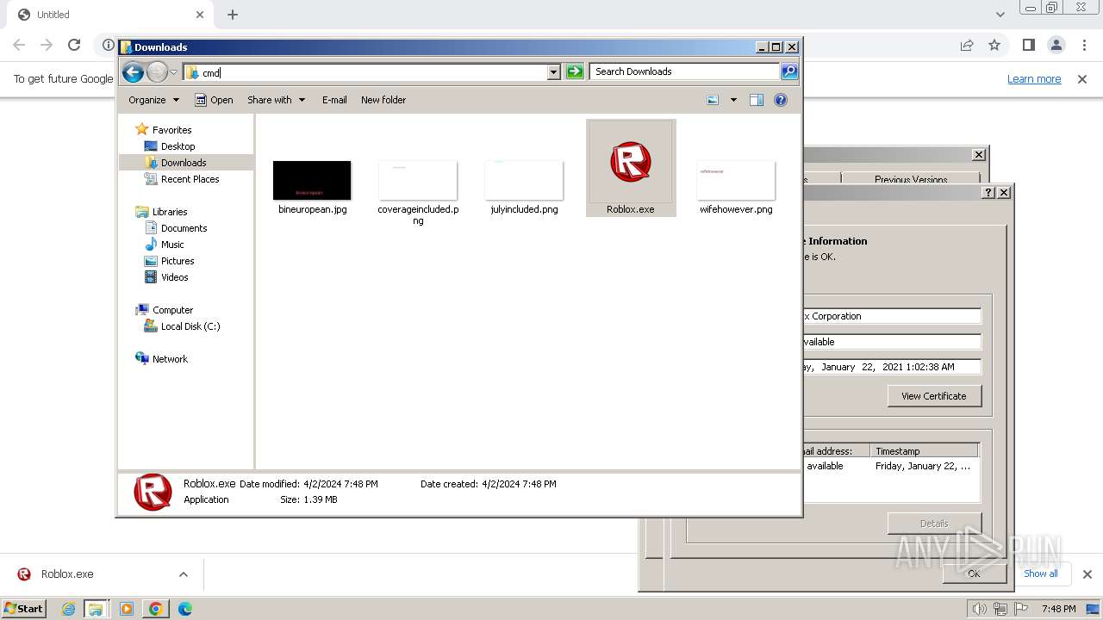Viewport: 1103px width, 620px height.
Task: Click the Learn more link
Action: click(x=1034, y=79)
